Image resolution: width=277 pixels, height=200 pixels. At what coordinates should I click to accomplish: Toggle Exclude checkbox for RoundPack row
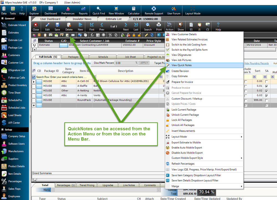pos(245,100)
